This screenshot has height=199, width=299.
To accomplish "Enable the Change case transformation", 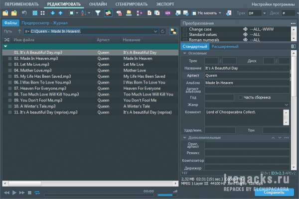I will 185,29.
